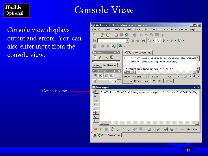Click the Save all icon with stacked disks
The width and height of the screenshot is (208, 156).
127,35
